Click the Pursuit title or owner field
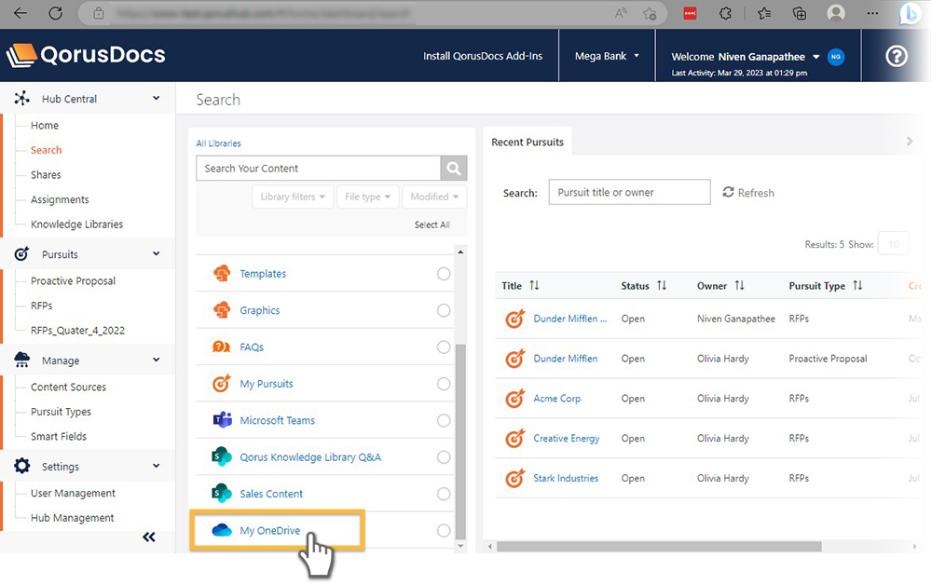This screenshot has height=585, width=932. [629, 193]
